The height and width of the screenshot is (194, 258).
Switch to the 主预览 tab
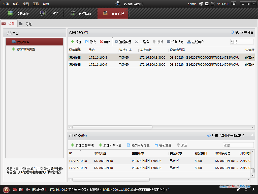point(49,13)
